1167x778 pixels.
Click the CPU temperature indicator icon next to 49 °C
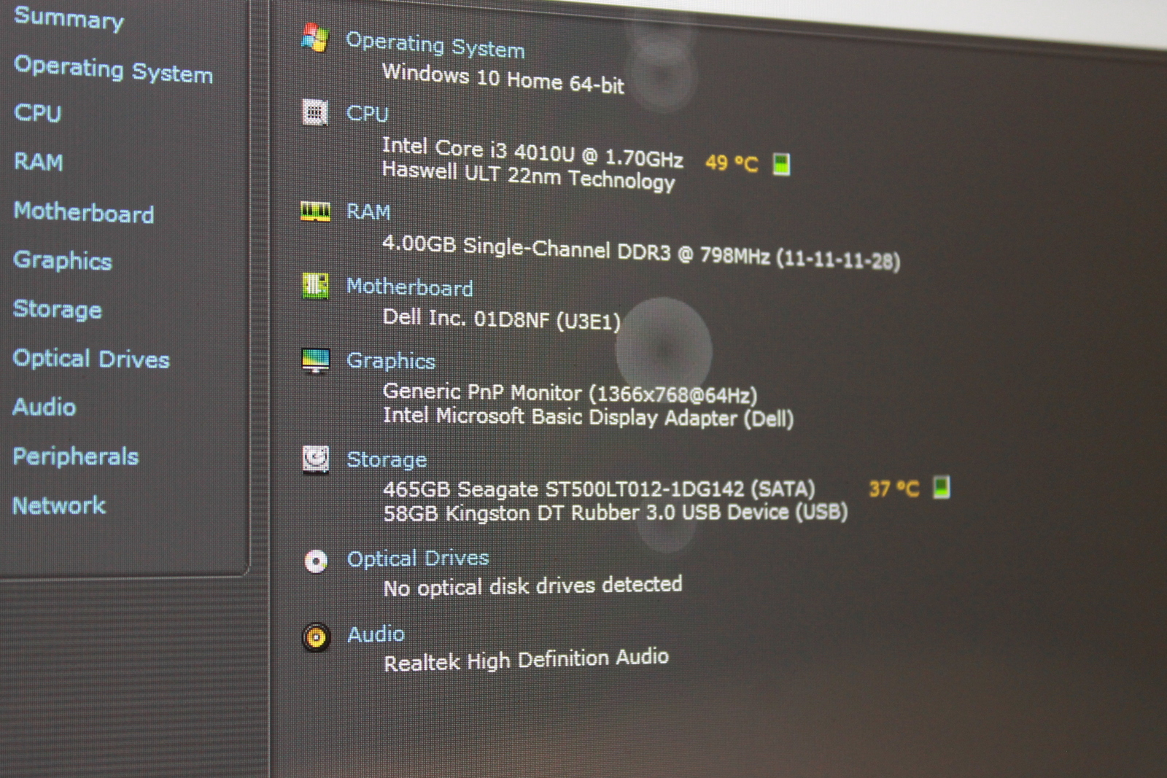tap(781, 164)
